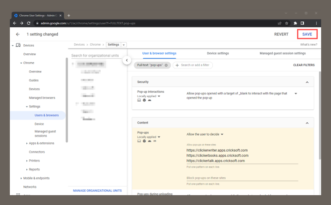Bookmark this page with the star icon

tap(287, 23)
